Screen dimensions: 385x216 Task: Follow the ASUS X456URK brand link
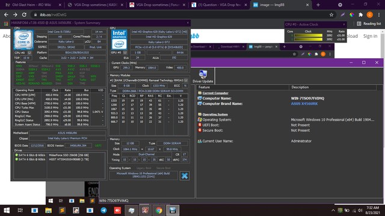[x=304, y=104]
